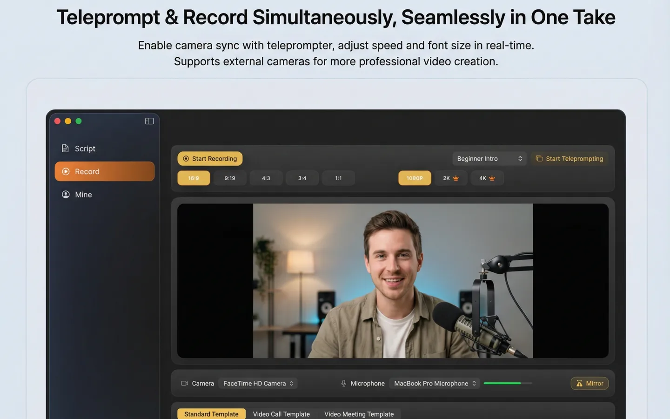
Task: Select the Video Meeting Template tab
Action: 359,414
